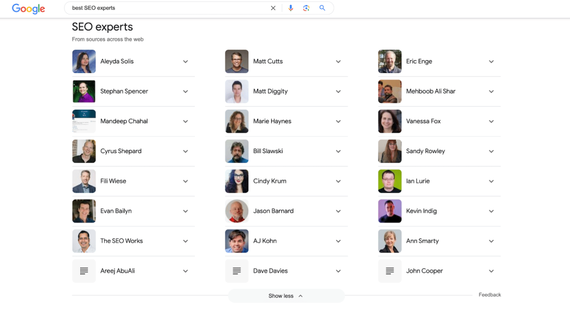Collapse the list with Show less

(x=286, y=296)
